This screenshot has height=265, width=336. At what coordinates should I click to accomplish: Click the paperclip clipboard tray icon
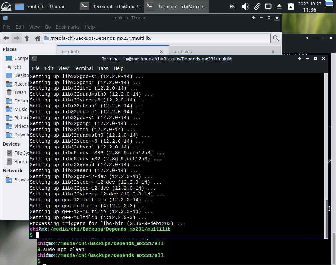(257, 6)
